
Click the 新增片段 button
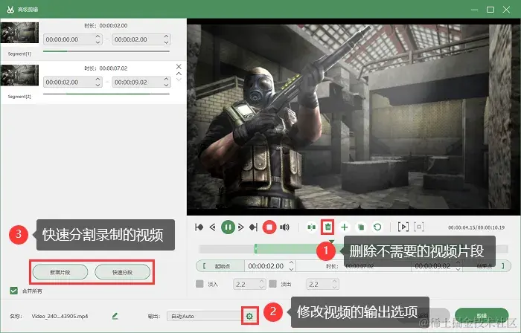60,272
